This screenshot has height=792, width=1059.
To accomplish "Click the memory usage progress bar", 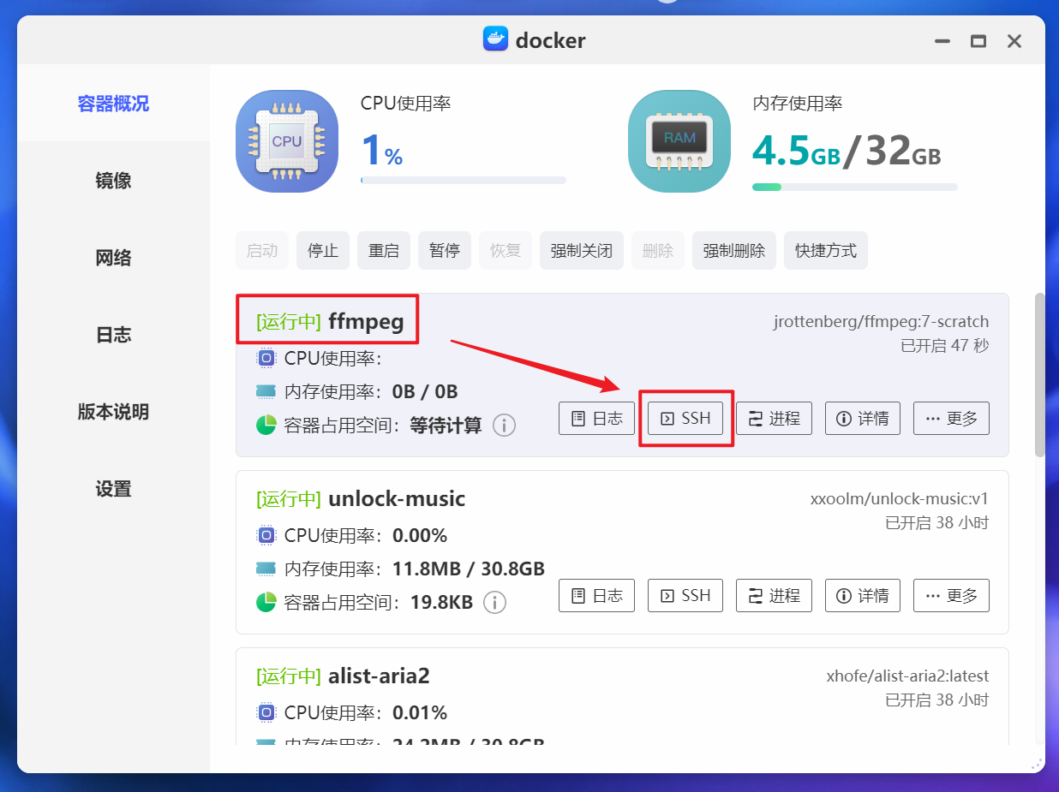I will (x=855, y=187).
